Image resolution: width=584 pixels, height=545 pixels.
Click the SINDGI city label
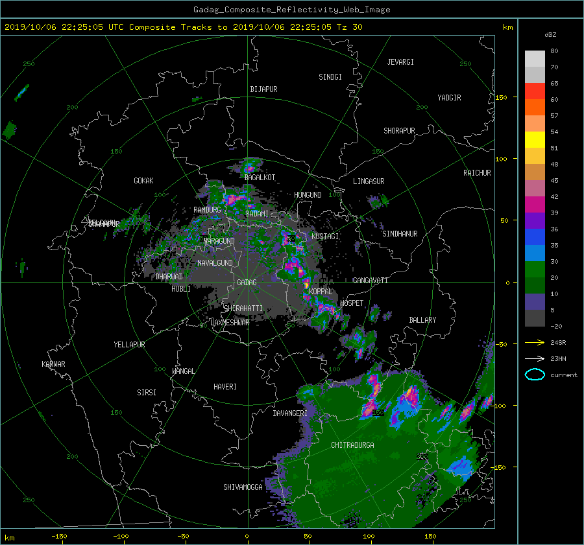tap(330, 77)
